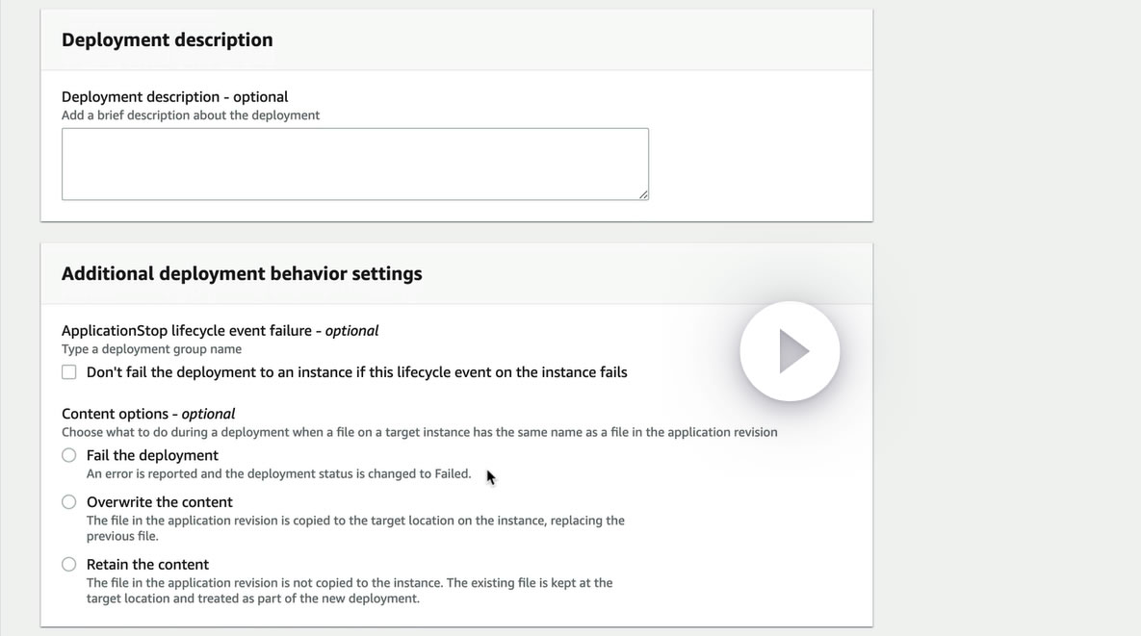The width and height of the screenshot is (1141, 636).
Task: Click the "An error is reported" description text
Action: pyautogui.click(x=278, y=473)
